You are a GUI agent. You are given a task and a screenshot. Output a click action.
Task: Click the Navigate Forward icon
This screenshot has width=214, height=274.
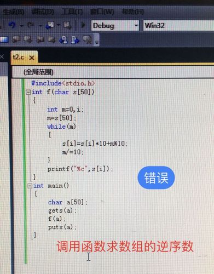coord(68,25)
